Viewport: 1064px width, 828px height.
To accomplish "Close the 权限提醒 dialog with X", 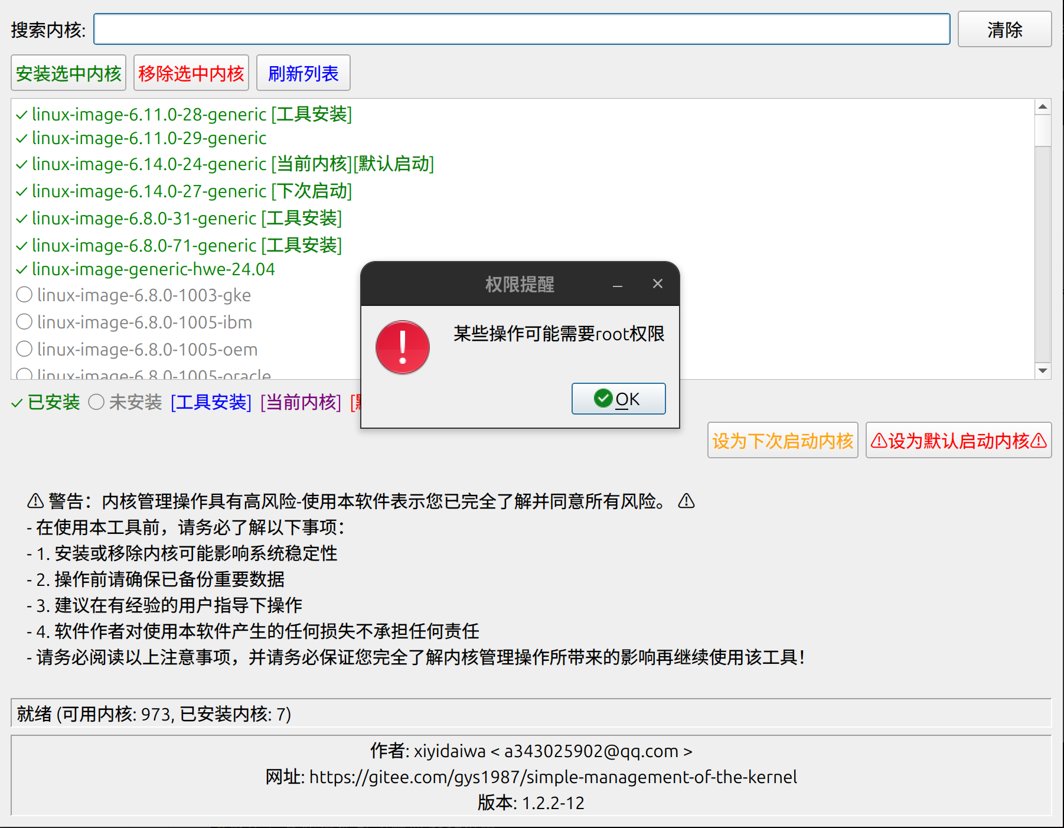I will (657, 284).
